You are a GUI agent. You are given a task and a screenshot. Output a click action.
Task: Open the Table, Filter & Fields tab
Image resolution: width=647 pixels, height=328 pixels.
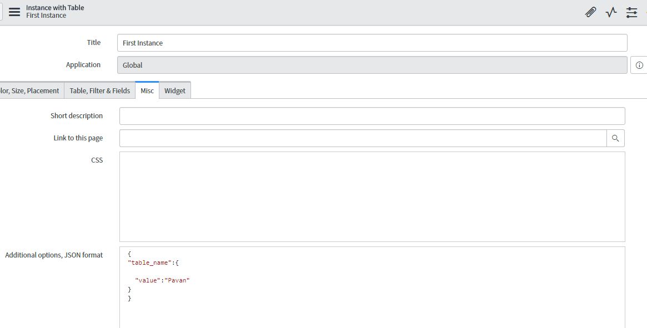99,90
